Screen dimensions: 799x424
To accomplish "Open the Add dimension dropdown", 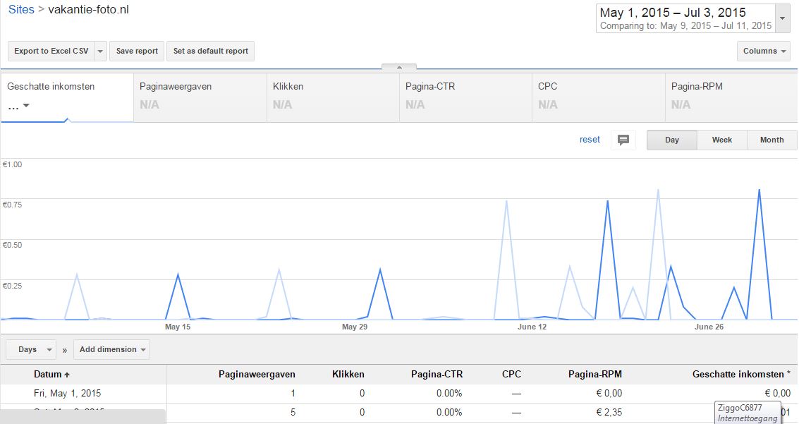I will pos(111,350).
